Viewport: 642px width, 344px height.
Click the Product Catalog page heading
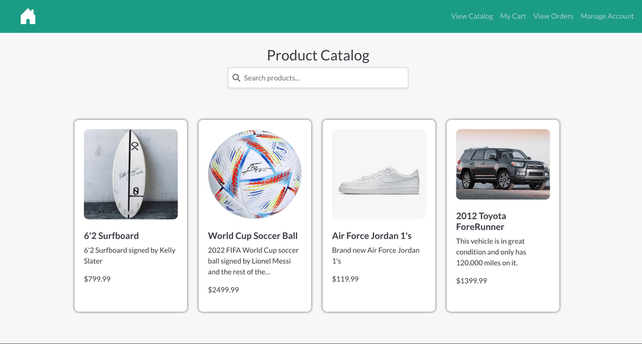[318, 55]
